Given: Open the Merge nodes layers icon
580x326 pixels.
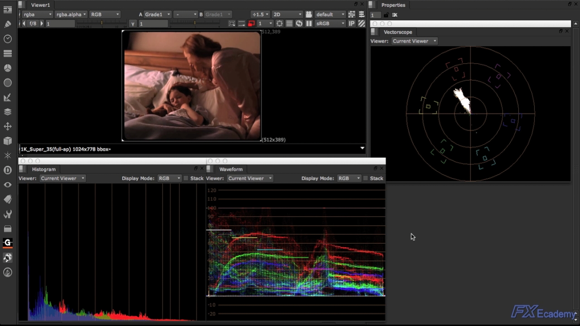Looking at the screenshot, I should 8,112.
